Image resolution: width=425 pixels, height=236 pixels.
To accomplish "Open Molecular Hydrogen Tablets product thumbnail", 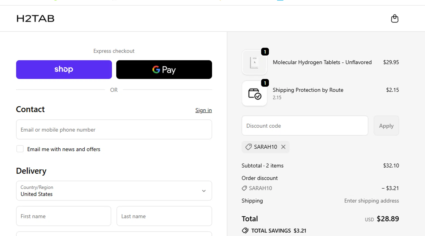I will coord(254,62).
